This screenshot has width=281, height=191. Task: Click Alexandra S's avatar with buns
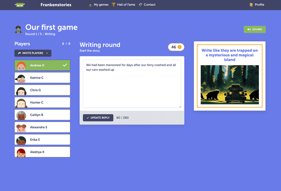[x=21, y=128]
